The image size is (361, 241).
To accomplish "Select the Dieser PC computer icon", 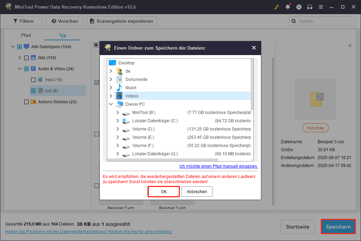I will click(119, 104).
